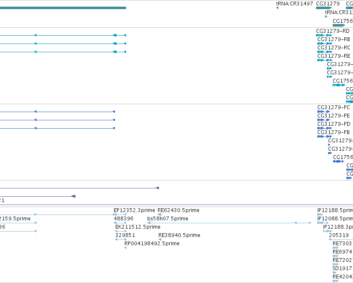353x283 pixels.
Task: Click the RE7202 EST label
Action: (343, 260)
